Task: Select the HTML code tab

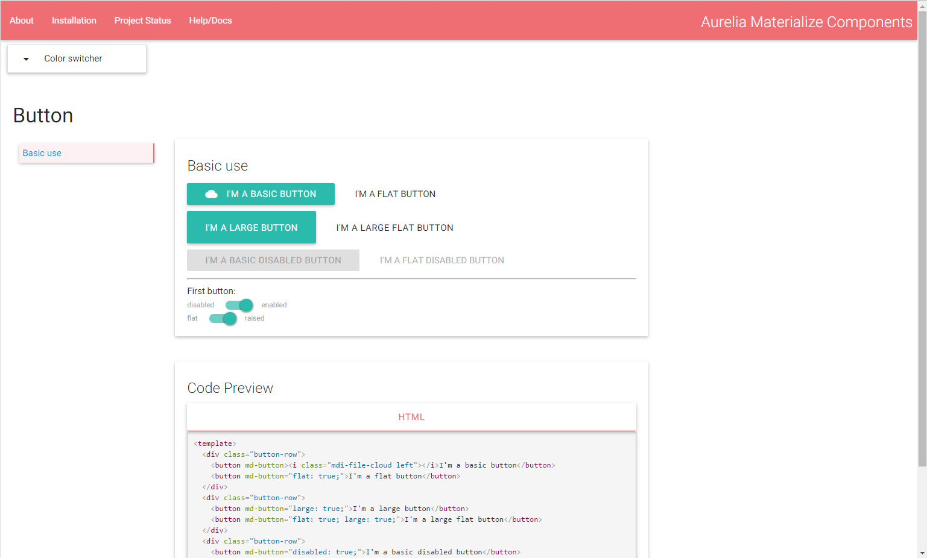Action: pyautogui.click(x=411, y=417)
